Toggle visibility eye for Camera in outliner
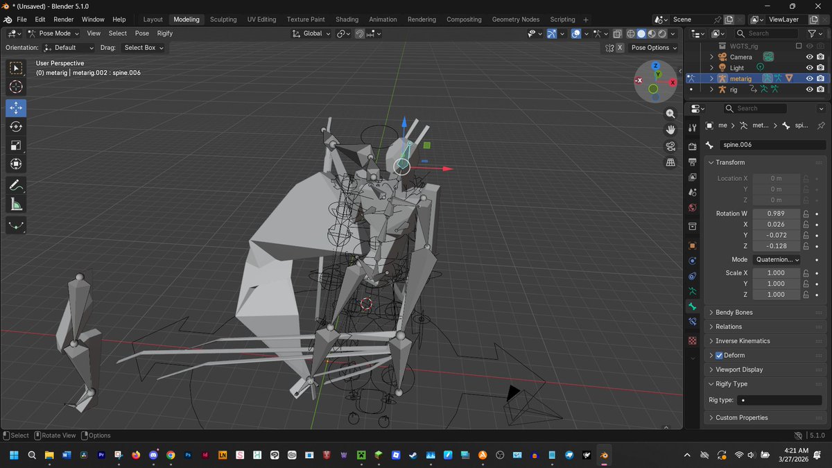Screen dimensions: 832x468 (x=809, y=57)
